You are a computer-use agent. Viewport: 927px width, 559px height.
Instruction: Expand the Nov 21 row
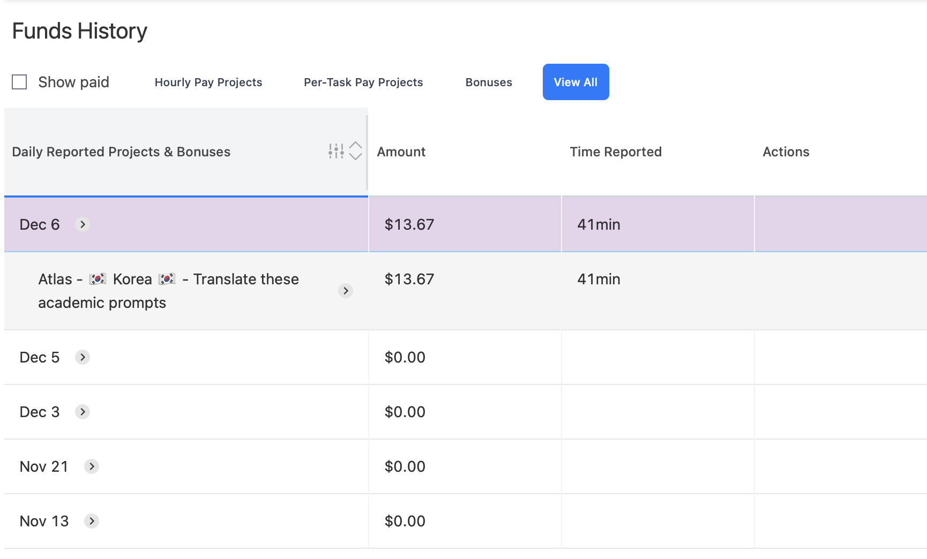coord(92,466)
